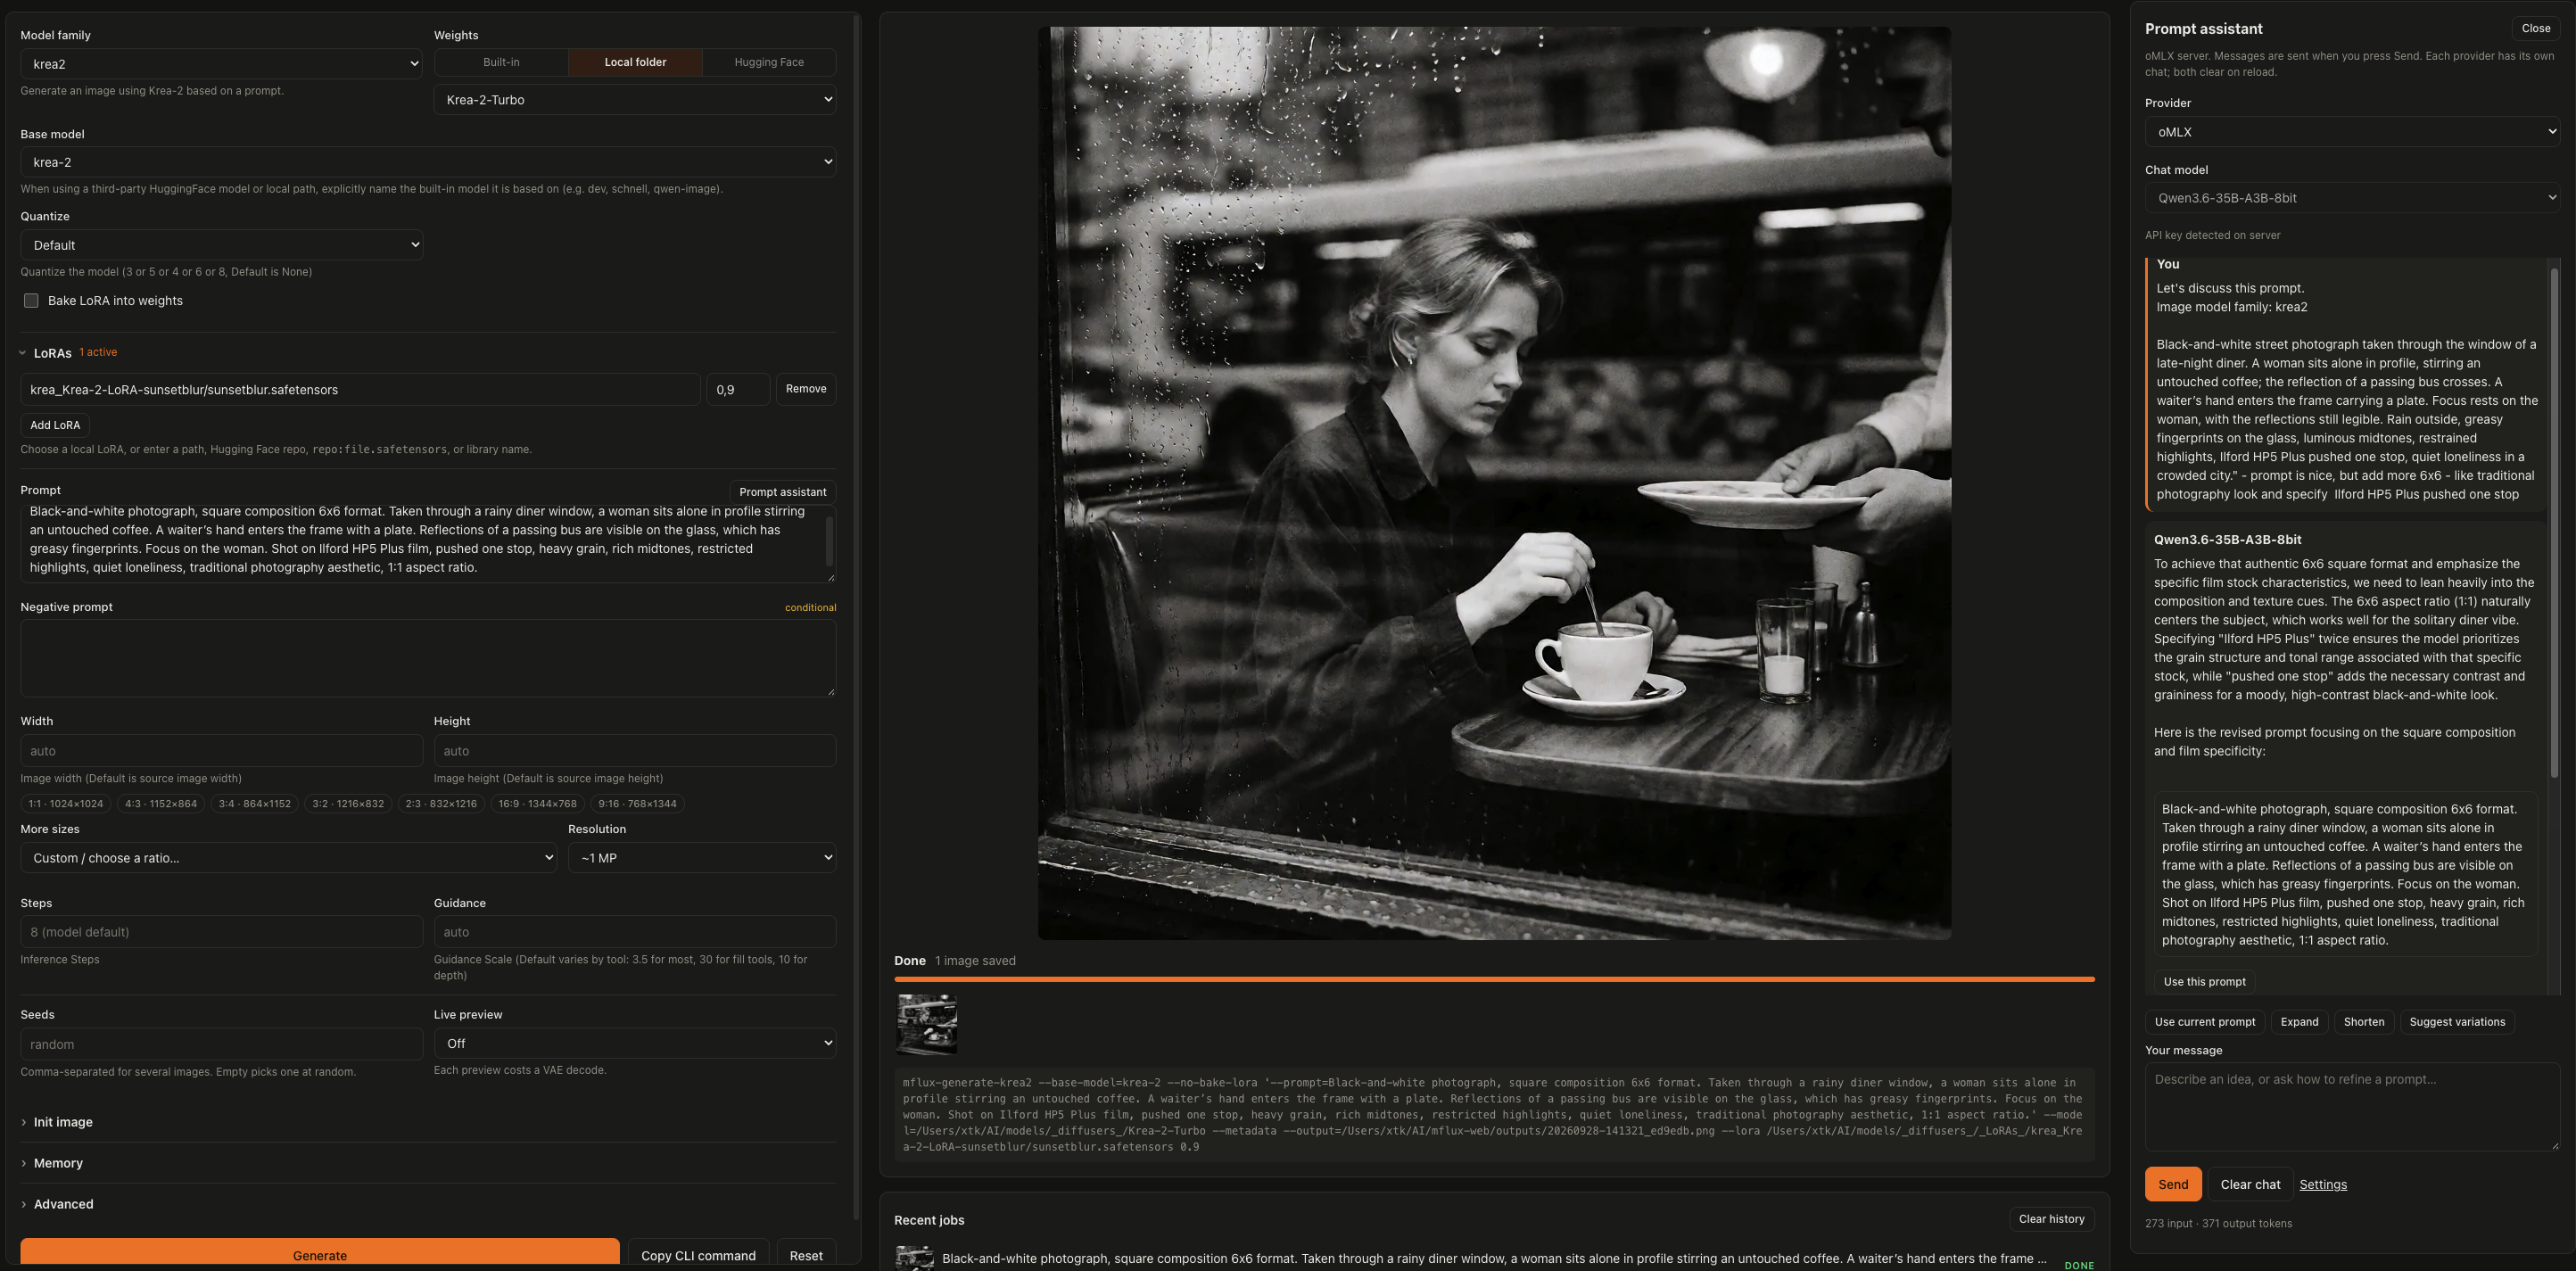Image resolution: width=2576 pixels, height=1271 pixels.
Task: Click the Add LoRA button
Action: 55,425
